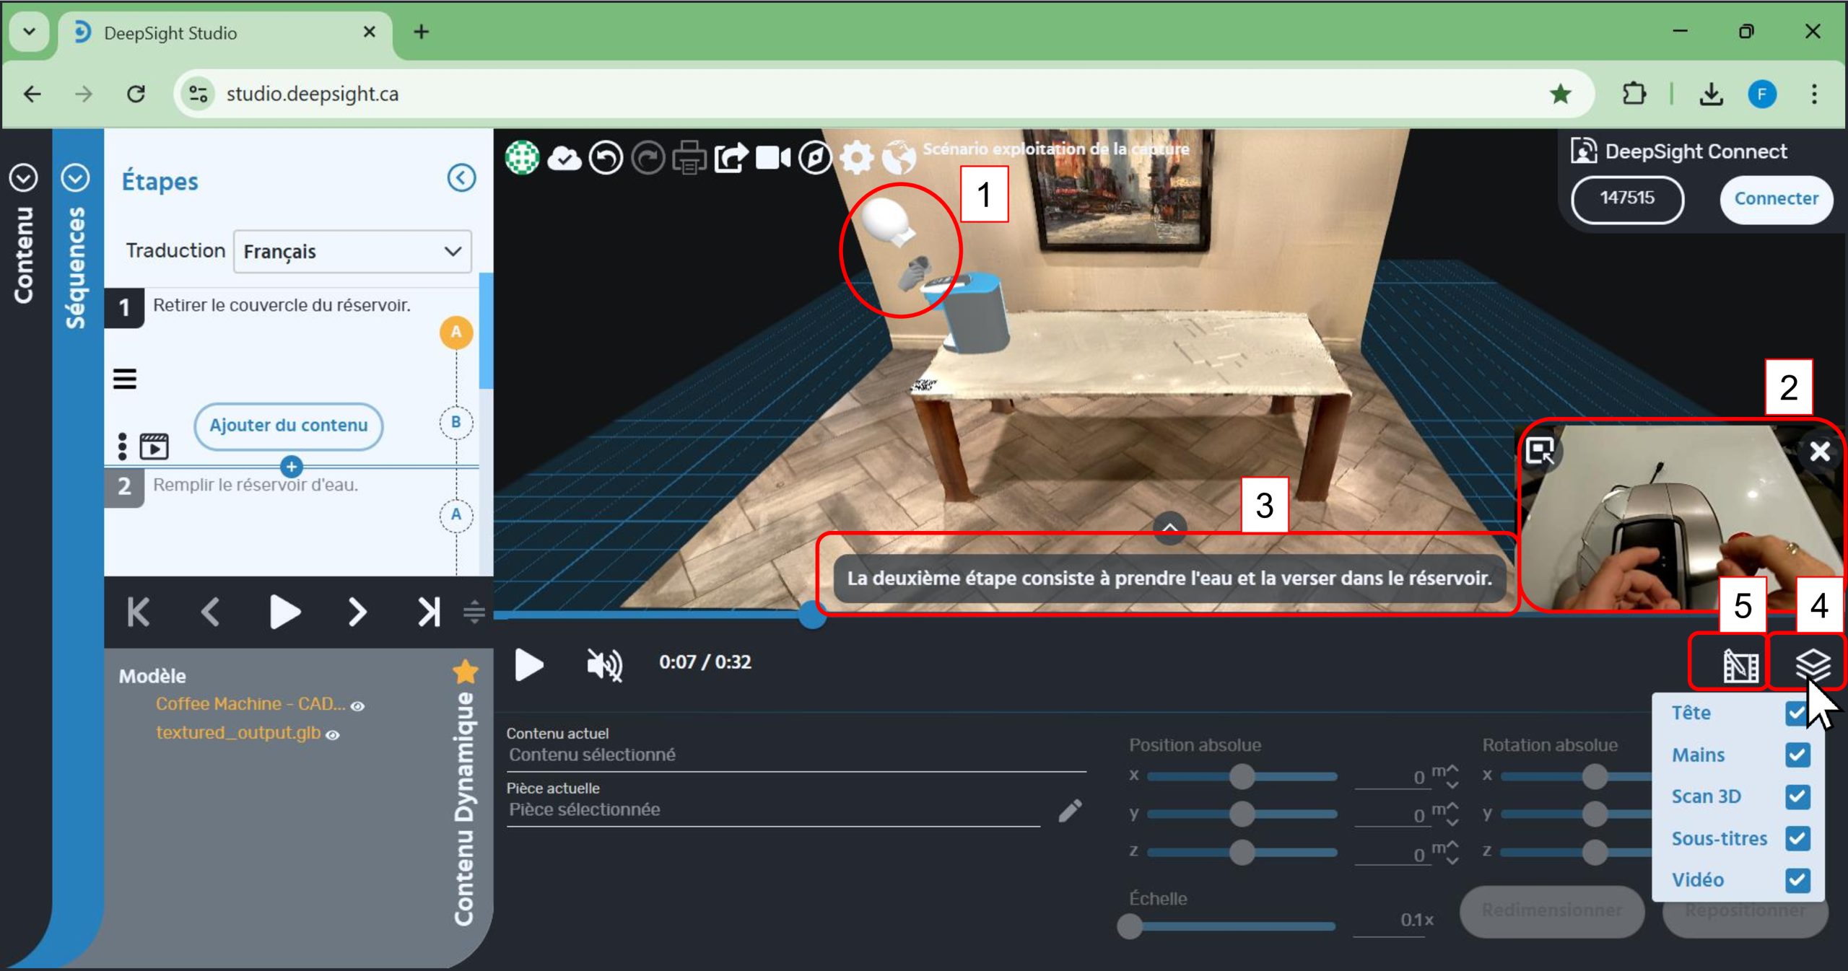Uncheck the Mains checkbox
The width and height of the screenshot is (1848, 971).
coord(1797,755)
